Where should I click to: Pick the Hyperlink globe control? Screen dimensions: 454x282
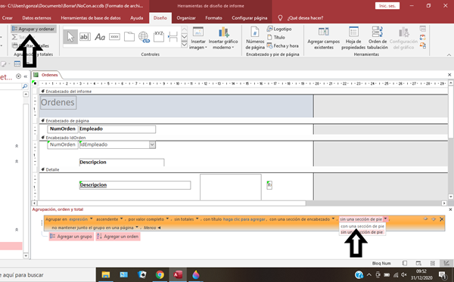[x=144, y=37]
